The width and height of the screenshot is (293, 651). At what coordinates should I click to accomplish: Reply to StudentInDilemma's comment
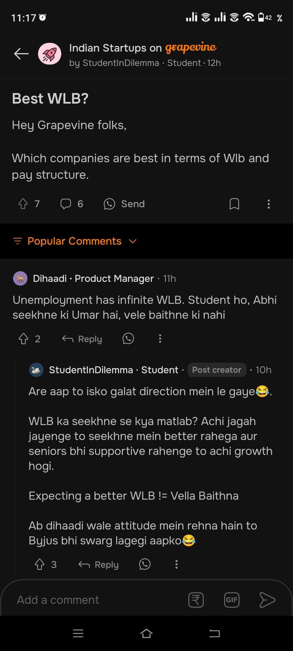tap(98, 564)
